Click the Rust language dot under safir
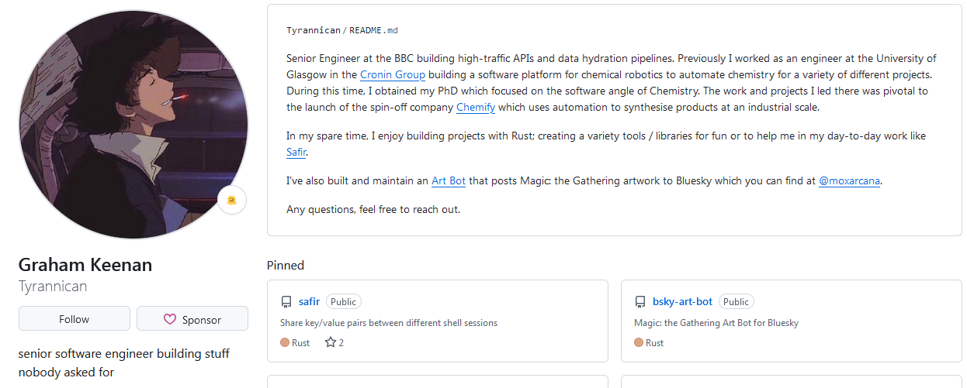This screenshot has width=967, height=388. (x=285, y=342)
